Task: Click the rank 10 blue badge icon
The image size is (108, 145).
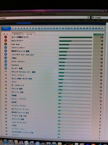Action: click(x=6, y=68)
